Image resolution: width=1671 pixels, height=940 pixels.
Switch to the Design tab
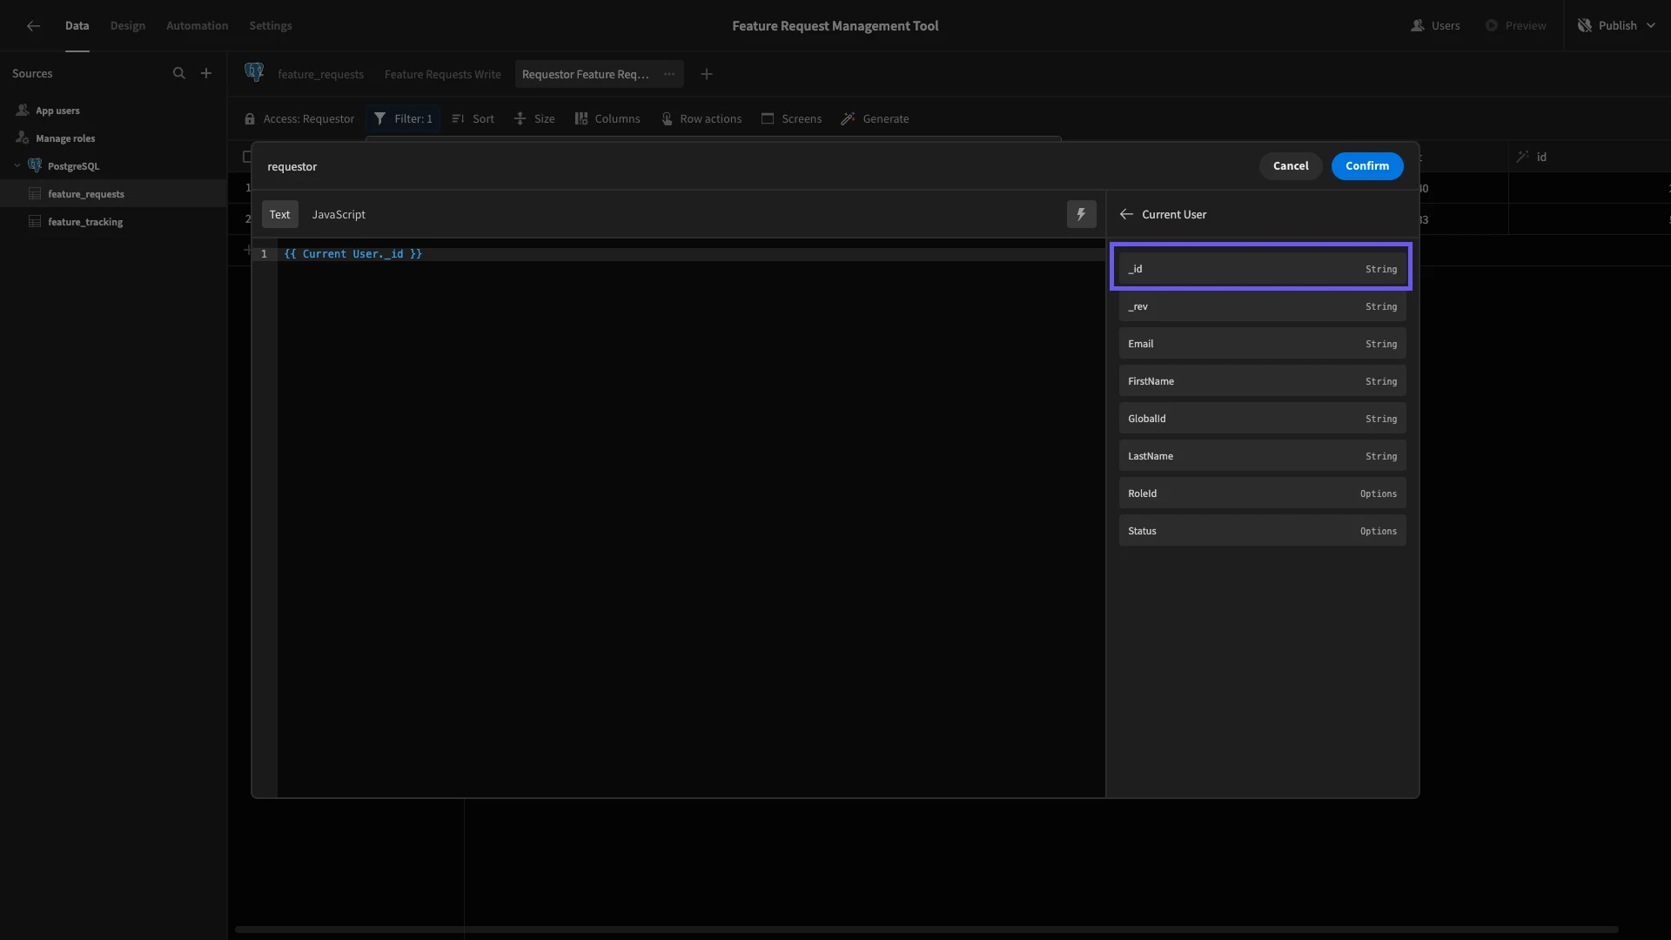(x=128, y=26)
